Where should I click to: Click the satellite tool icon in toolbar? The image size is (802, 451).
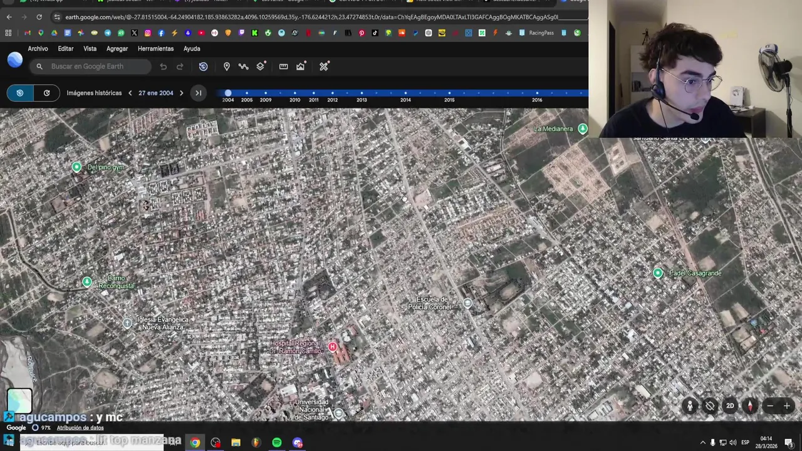324,66
